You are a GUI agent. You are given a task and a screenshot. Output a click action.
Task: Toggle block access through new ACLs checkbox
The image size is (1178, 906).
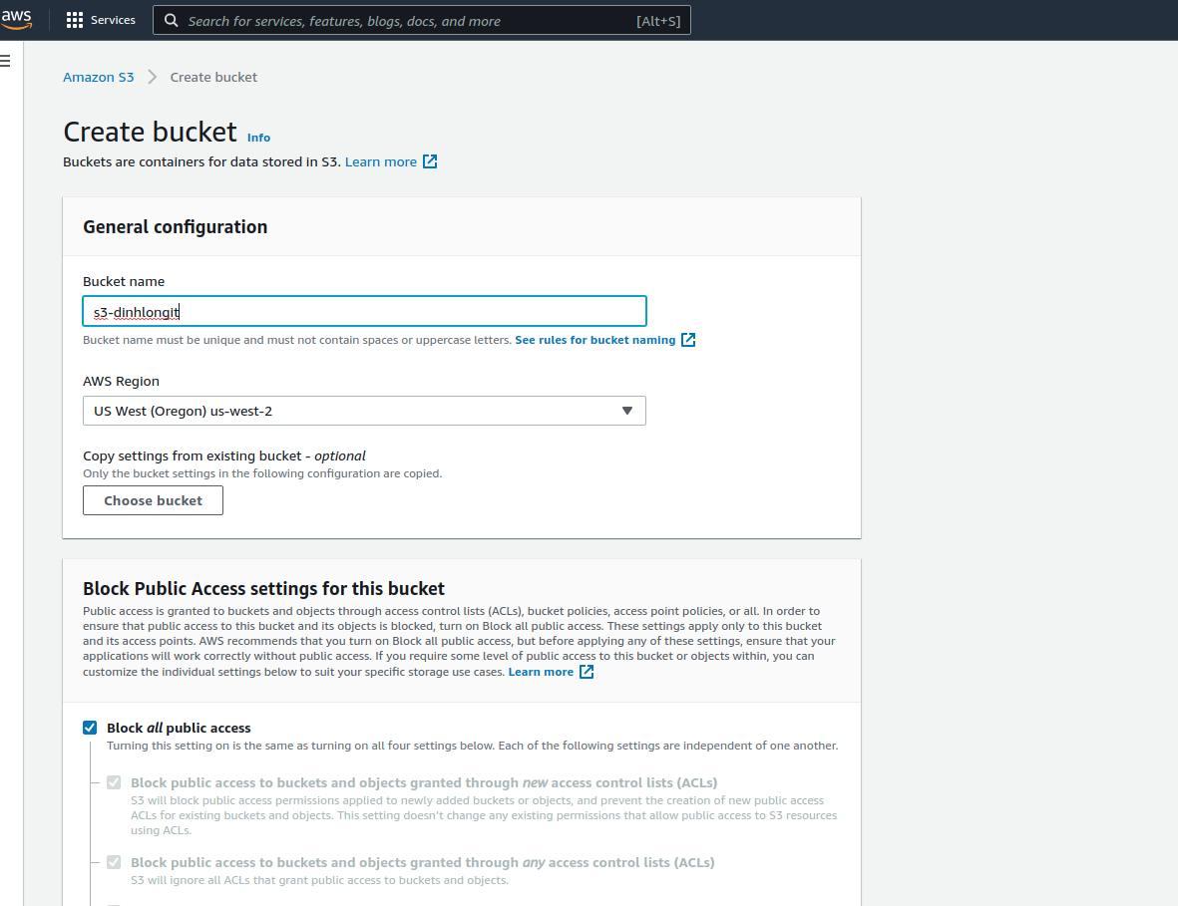tap(114, 782)
